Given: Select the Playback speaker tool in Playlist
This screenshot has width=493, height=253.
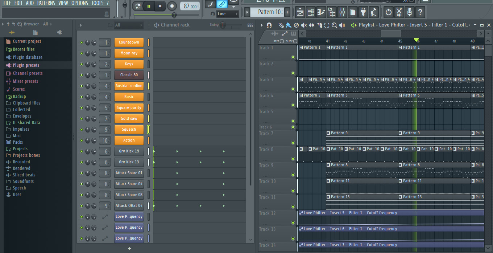Looking at the screenshot, I should [342, 25].
